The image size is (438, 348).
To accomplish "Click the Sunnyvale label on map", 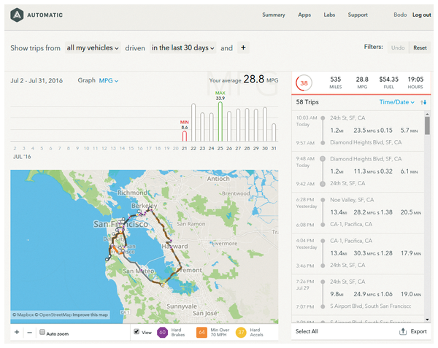I will pyautogui.click(x=182, y=306).
